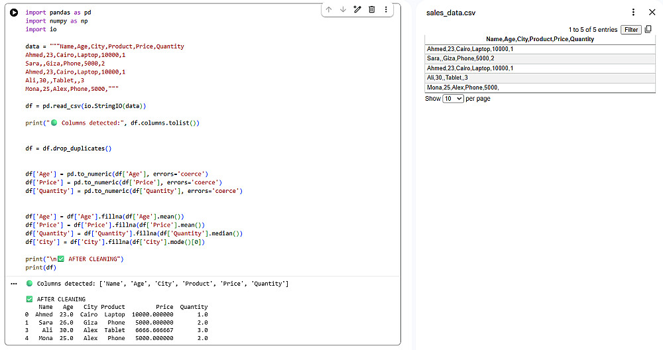Viewport: 663px width, 350px height.
Task: Open sales_data.csv panel options menu
Action: (x=633, y=13)
